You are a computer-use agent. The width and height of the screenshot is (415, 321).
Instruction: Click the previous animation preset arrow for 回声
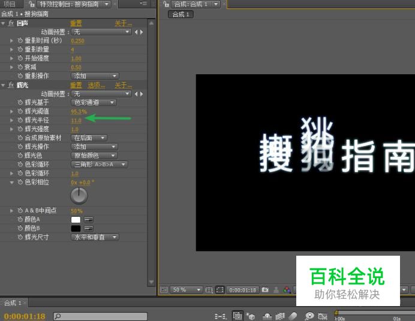pos(136,32)
